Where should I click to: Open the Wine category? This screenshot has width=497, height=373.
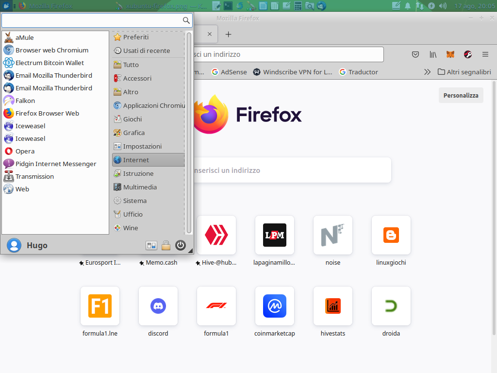149,228
